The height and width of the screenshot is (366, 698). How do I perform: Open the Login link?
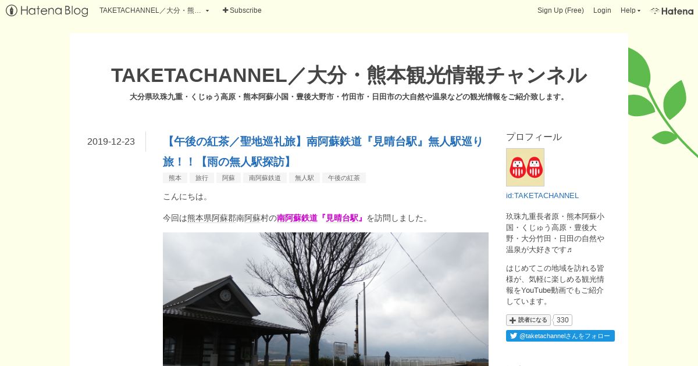602,10
